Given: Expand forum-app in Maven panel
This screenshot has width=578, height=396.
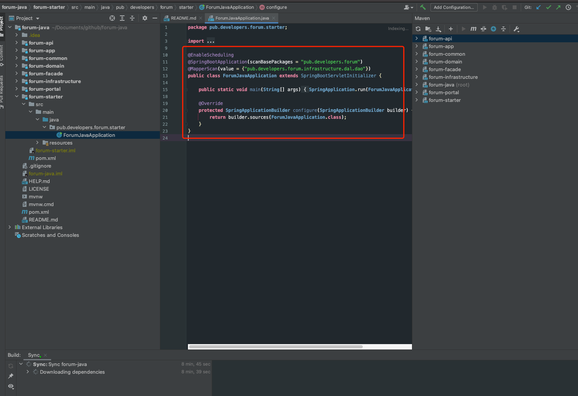Looking at the screenshot, I should coord(417,46).
